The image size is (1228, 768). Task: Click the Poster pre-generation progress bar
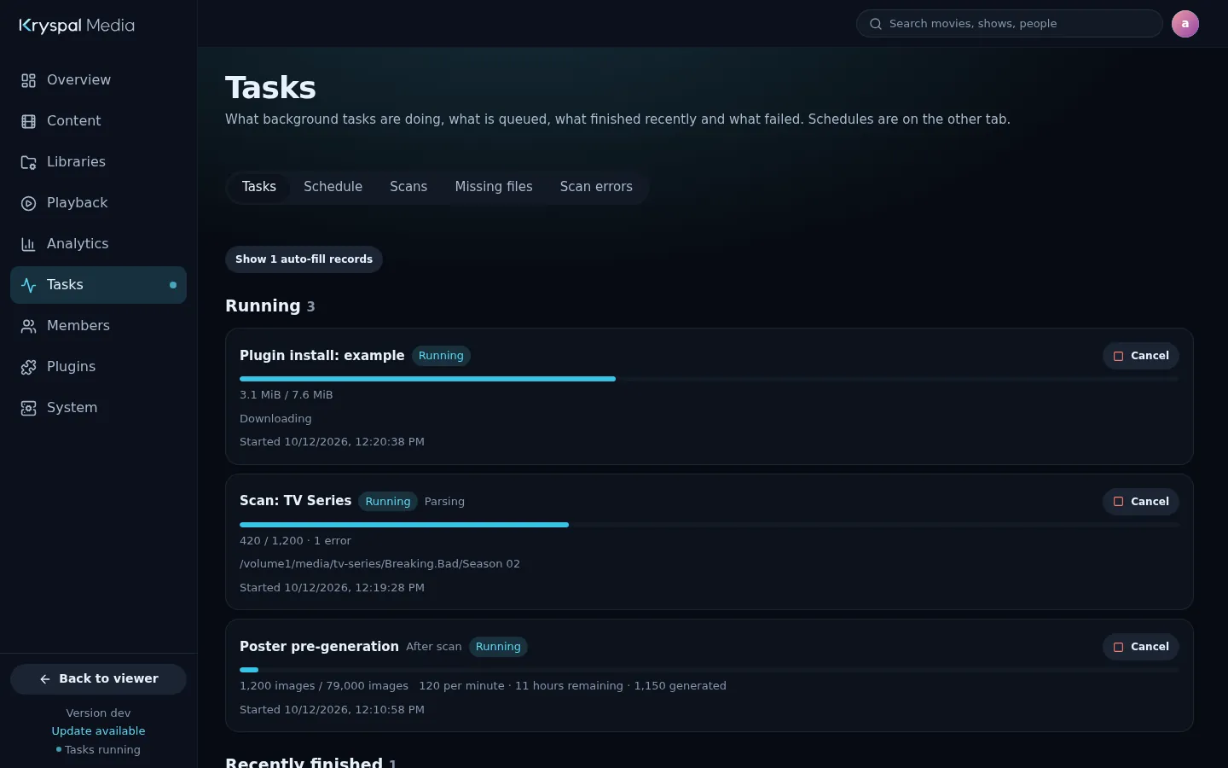tap(710, 670)
